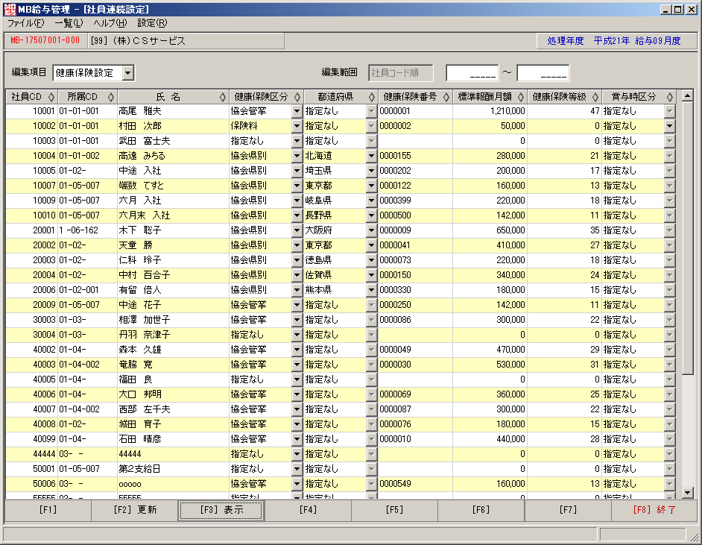Click the [F1] function button
The width and height of the screenshot is (702, 545).
[48, 510]
